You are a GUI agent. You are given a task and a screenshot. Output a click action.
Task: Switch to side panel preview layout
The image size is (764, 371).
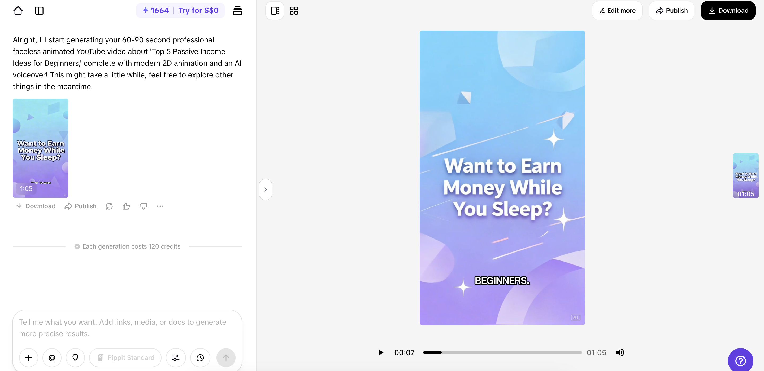(275, 11)
